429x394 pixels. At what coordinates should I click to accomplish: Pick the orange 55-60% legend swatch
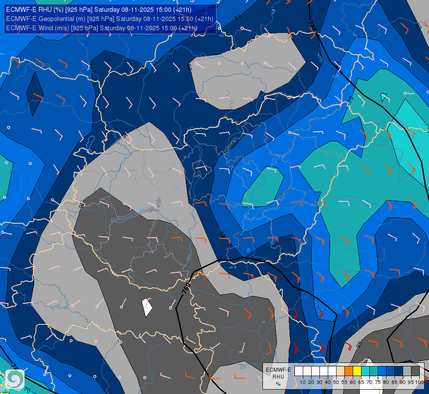coord(349,371)
